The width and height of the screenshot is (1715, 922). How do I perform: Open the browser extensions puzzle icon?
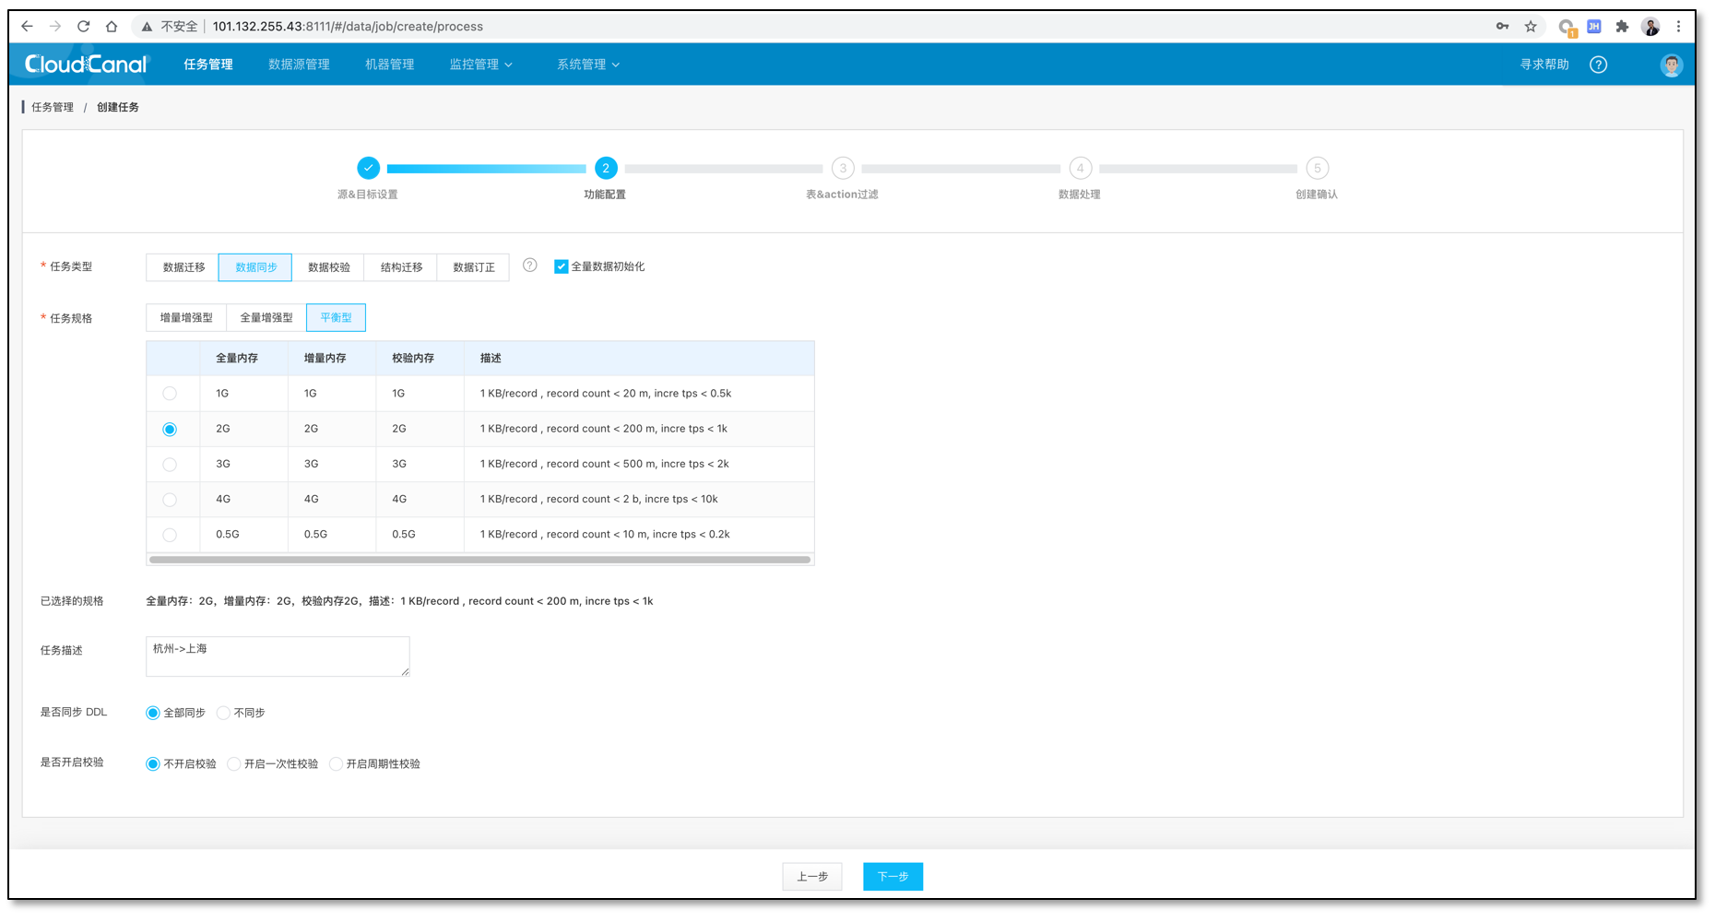point(1622,26)
